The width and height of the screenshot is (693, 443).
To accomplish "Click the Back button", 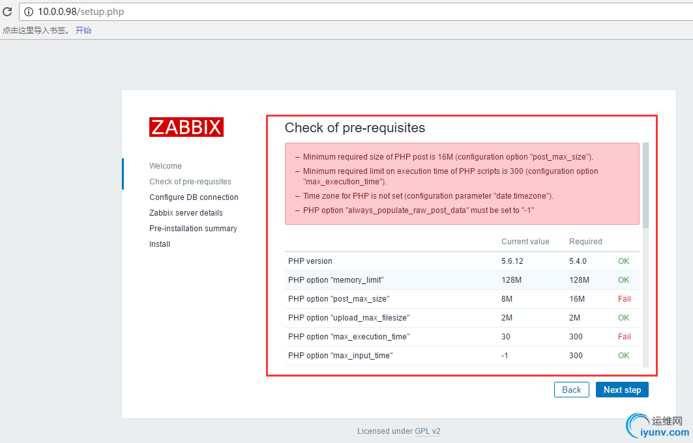I will click(572, 390).
